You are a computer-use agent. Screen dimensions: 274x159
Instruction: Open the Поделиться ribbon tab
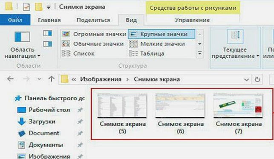coord(93,20)
